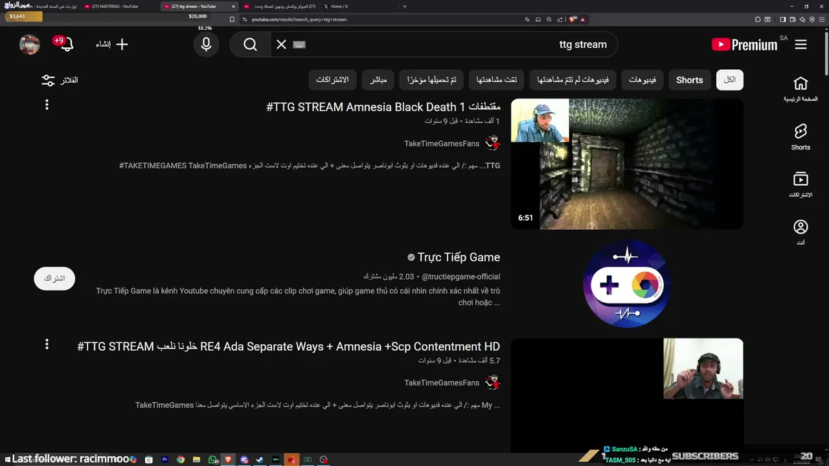Open the search filters (الفلاتر) panel
The image size is (829, 466).
pos(60,80)
